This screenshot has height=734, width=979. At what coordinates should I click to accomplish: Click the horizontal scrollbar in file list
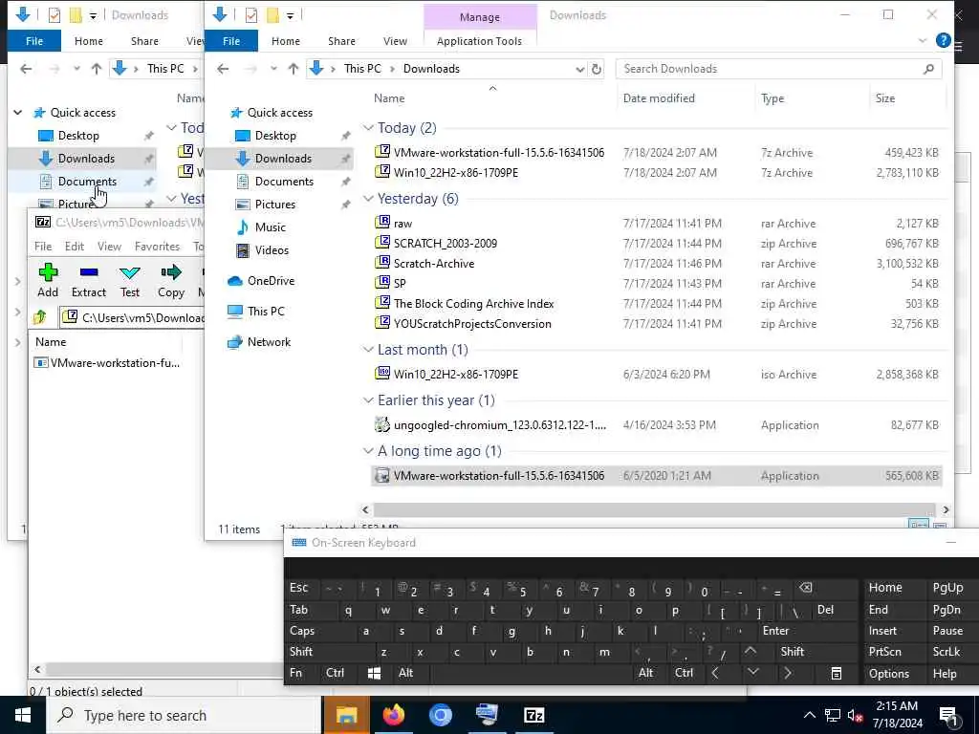coord(654,510)
